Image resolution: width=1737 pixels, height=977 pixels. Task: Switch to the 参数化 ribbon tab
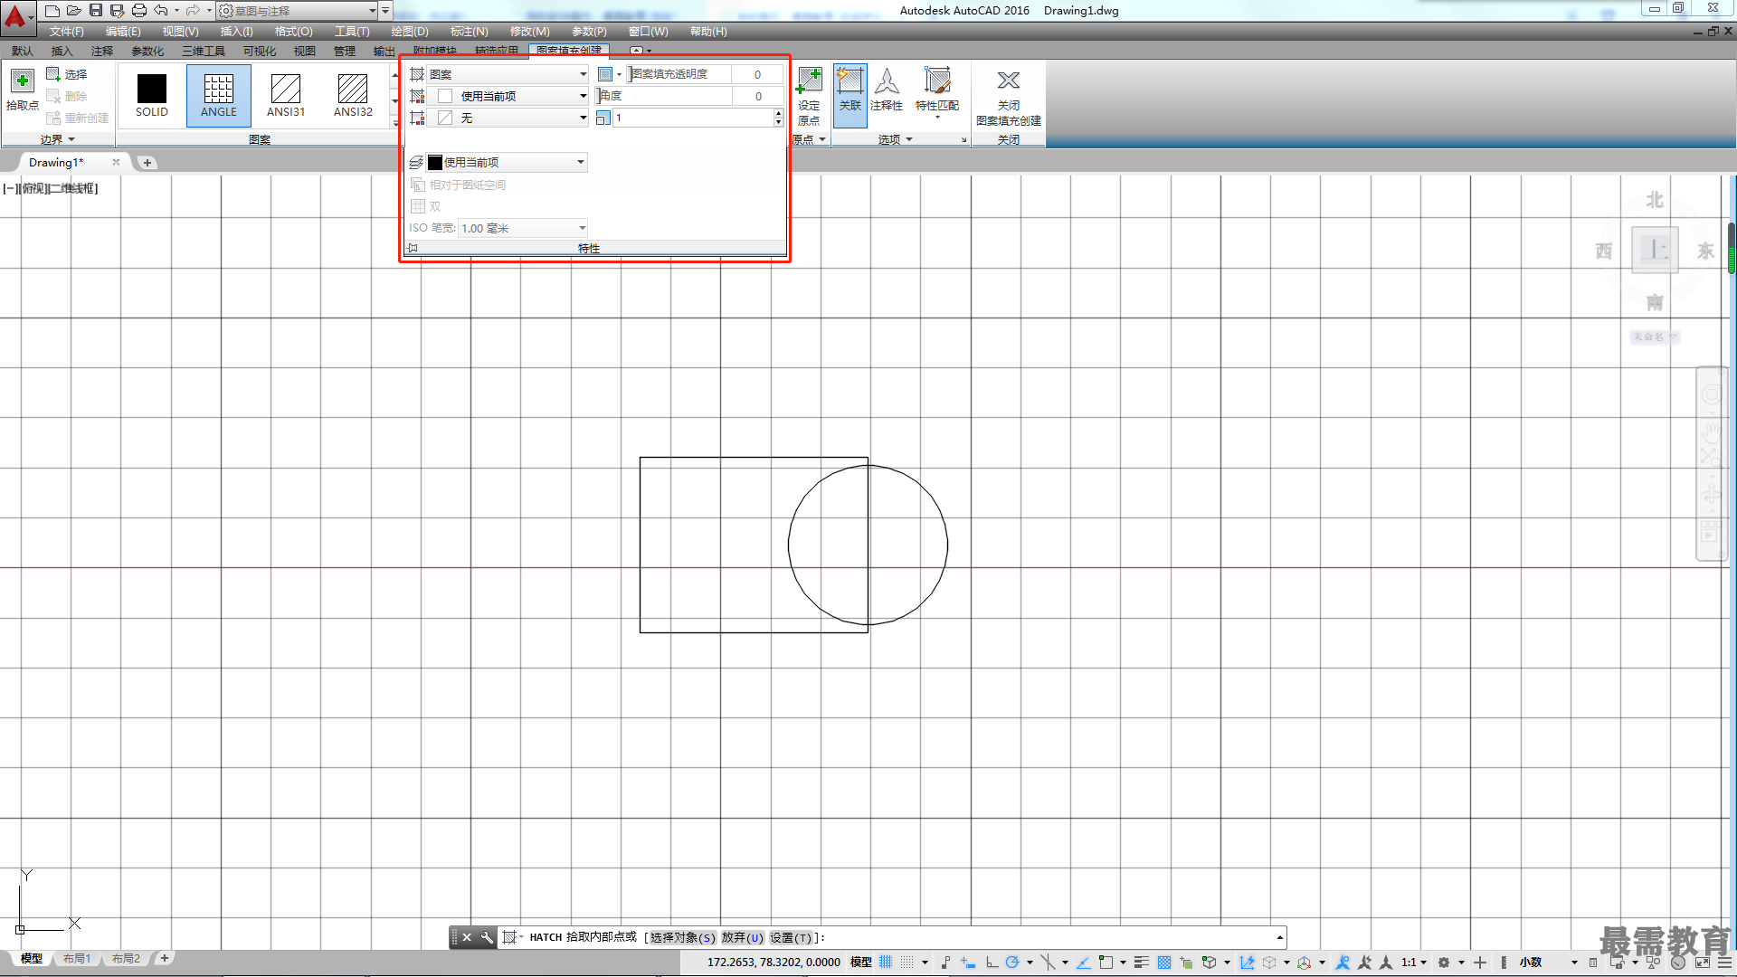147,51
